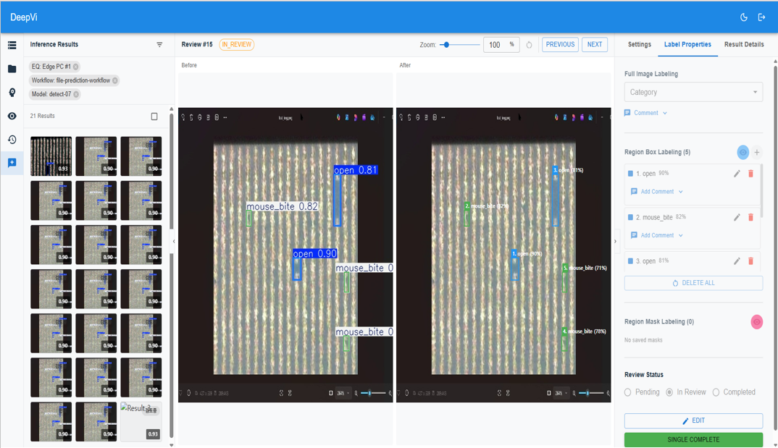Select the Completed review status
778x448 pixels.
coord(716,392)
